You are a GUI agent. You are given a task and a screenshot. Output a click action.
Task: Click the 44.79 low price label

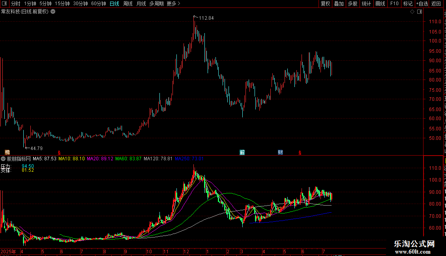click(x=36, y=148)
